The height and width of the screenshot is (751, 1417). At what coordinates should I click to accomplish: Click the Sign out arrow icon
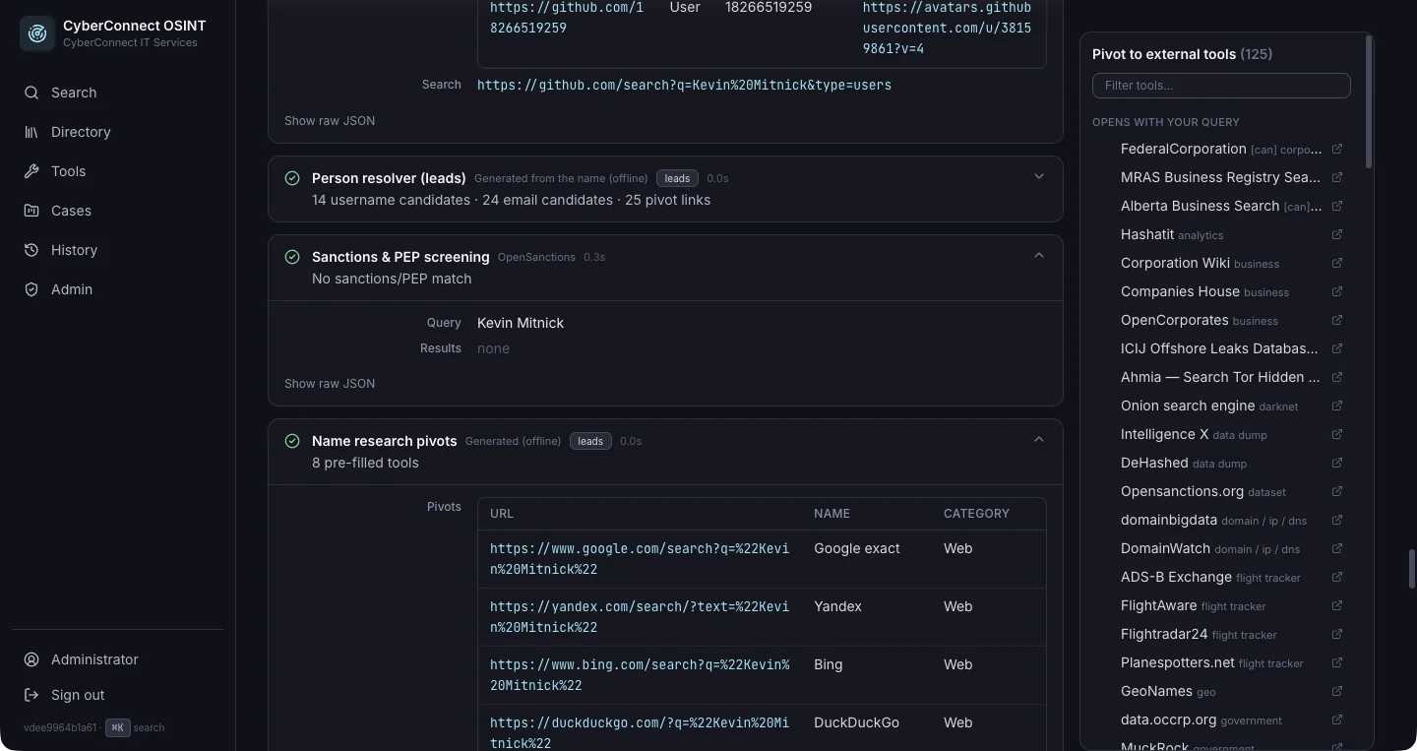[31, 695]
